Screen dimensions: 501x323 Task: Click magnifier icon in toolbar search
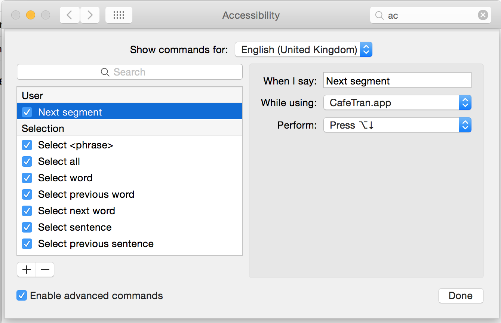(x=379, y=15)
